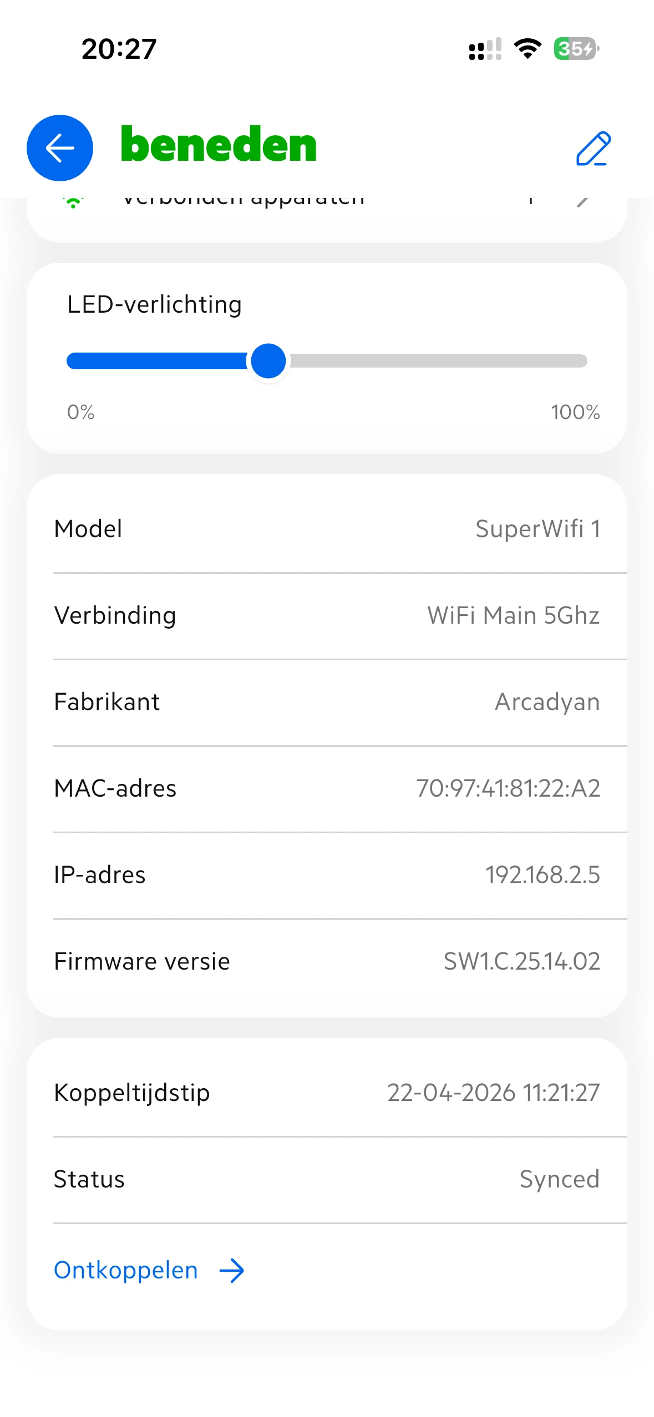Tap the Model SuperWifi 1 value
The width and height of the screenshot is (654, 1417).
tap(538, 529)
